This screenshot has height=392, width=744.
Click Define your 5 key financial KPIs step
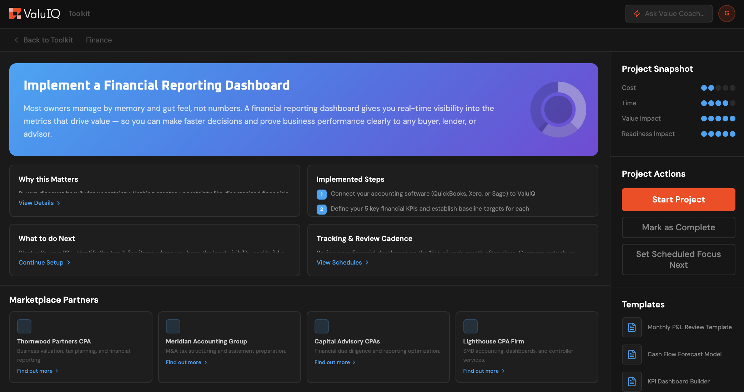point(430,208)
